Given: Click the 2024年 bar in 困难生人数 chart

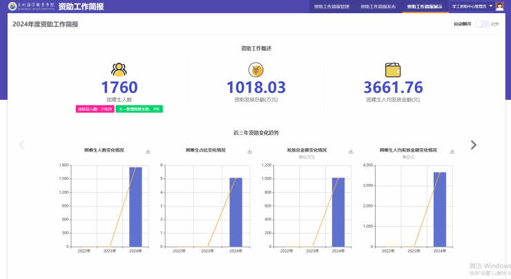Looking at the screenshot, I should click(x=135, y=207).
